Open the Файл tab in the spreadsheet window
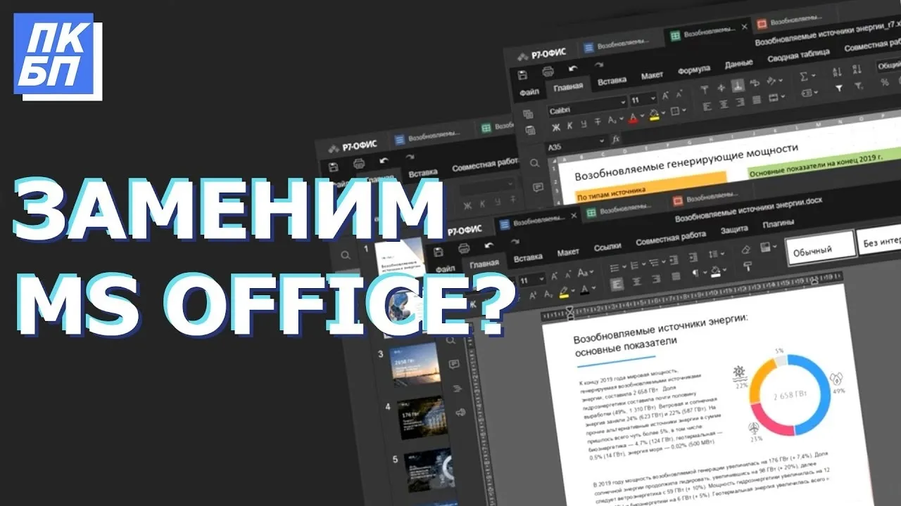Viewport: 901px width, 506px height. click(x=529, y=92)
